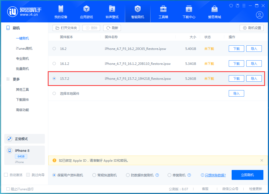
Task: Download the 16.2 firmware
Action: 236,49
